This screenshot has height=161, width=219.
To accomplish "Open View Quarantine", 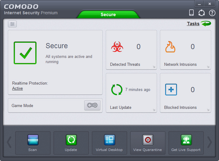I will (x=148, y=143).
